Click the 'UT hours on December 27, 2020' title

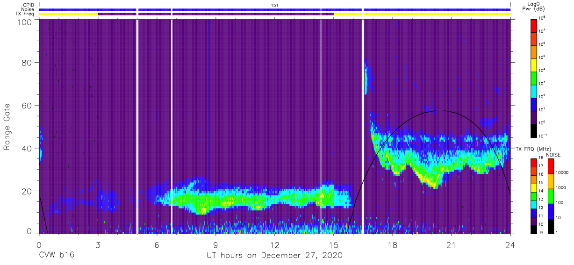click(274, 256)
